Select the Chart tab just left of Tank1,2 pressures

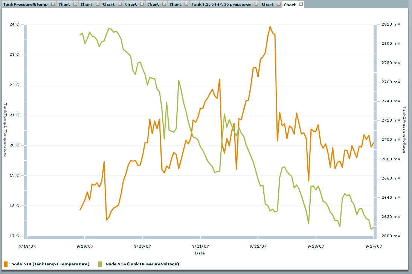pyautogui.click(x=175, y=4)
